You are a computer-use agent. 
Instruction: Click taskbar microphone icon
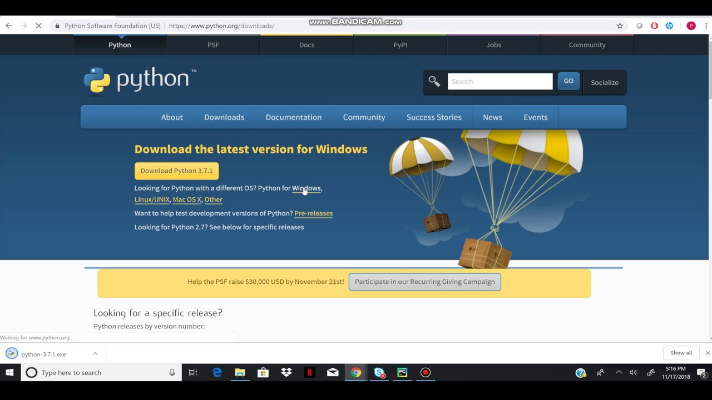[172, 372]
